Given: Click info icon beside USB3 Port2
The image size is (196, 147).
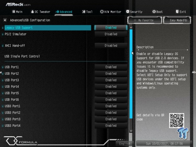Looking at the screenshot, I should pyautogui.click(x=3, y=113).
